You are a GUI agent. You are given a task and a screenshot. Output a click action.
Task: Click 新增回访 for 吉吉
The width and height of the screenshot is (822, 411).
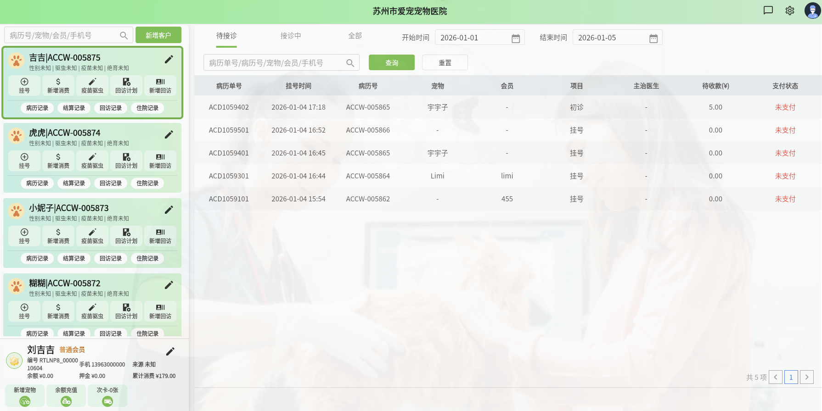point(160,86)
